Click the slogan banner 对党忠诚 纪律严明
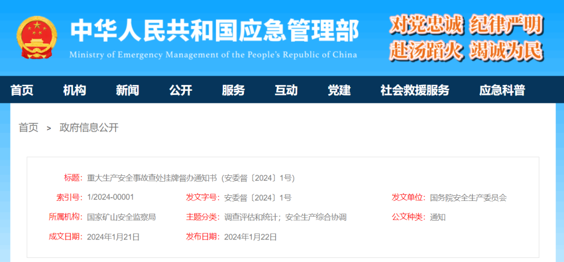 466,25
